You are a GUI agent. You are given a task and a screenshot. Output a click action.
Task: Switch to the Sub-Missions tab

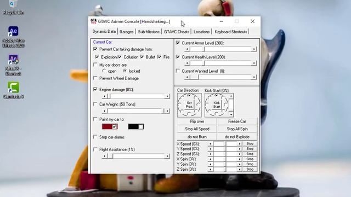(x=149, y=32)
